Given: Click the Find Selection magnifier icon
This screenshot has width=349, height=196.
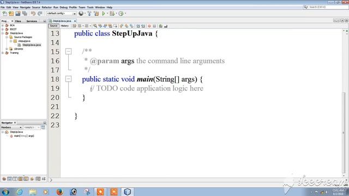Looking at the screenshot, I should coord(95,26).
